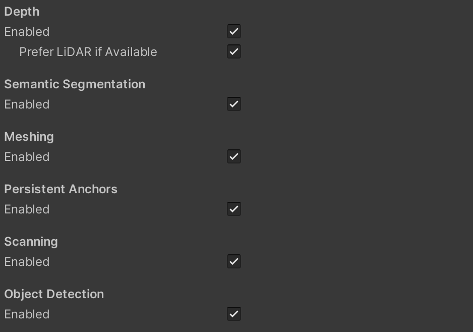This screenshot has height=332, width=473.
Task: Click the Semantic Segmentation header
Action: (75, 84)
